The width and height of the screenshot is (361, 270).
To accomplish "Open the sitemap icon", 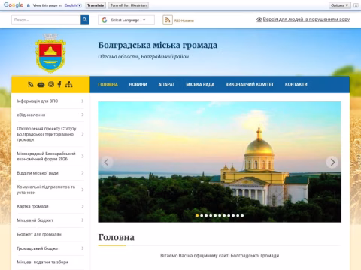I will [68, 84].
